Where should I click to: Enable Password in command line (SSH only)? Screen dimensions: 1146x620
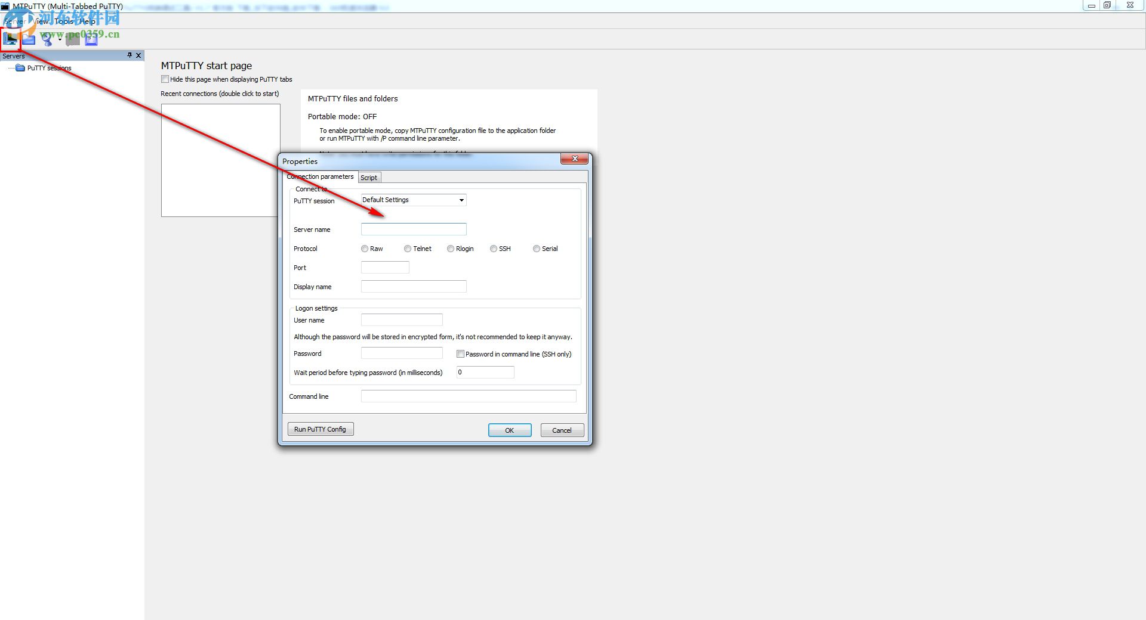point(461,354)
